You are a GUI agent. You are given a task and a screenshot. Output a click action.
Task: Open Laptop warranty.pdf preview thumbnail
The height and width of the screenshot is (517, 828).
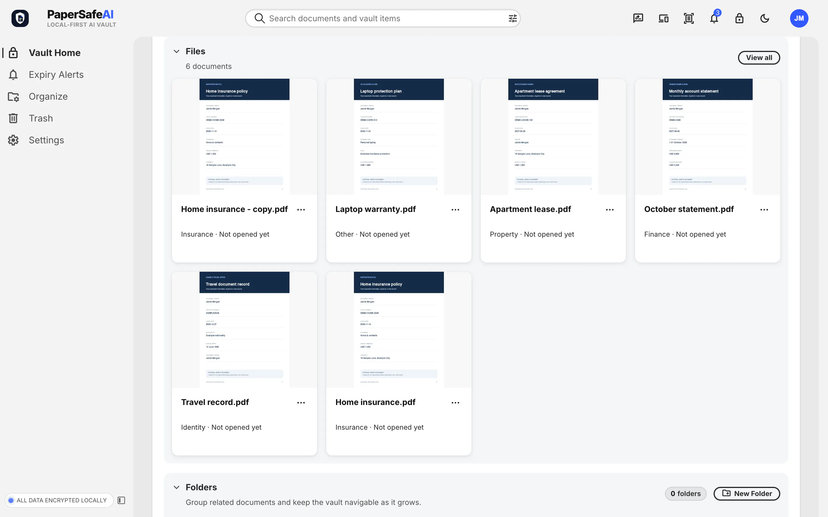tap(398, 137)
